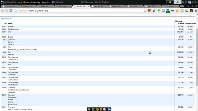Click the Zygote process name
This screenshot has height=111, width=198.
click(10, 37)
